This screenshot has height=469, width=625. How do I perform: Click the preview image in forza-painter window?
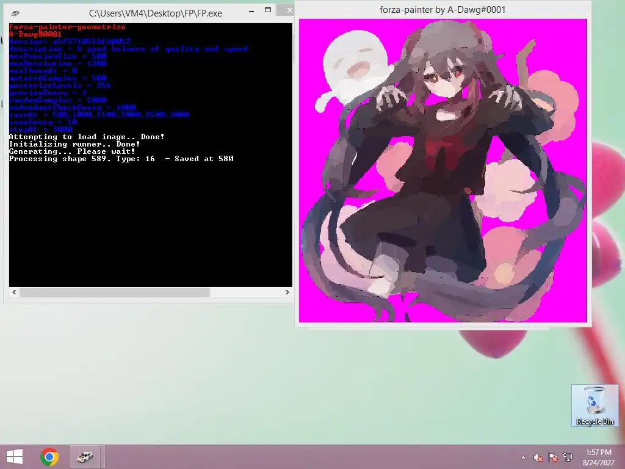[443, 170]
